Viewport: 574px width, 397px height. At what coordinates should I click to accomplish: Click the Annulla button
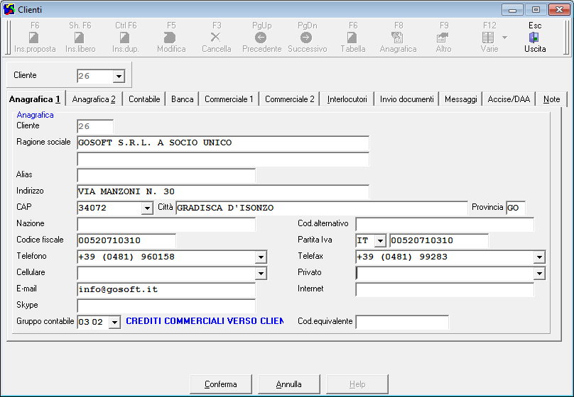pyautogui.click(x=289, y=384)
